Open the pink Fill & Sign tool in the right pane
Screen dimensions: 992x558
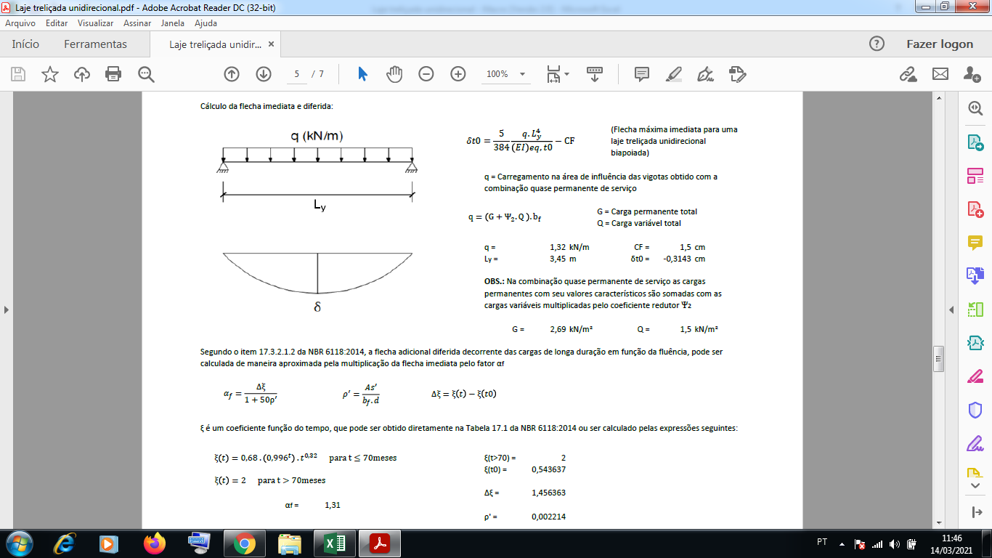975,376
